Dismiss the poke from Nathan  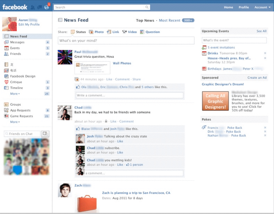pyautogui.click(x=265, y=135)
